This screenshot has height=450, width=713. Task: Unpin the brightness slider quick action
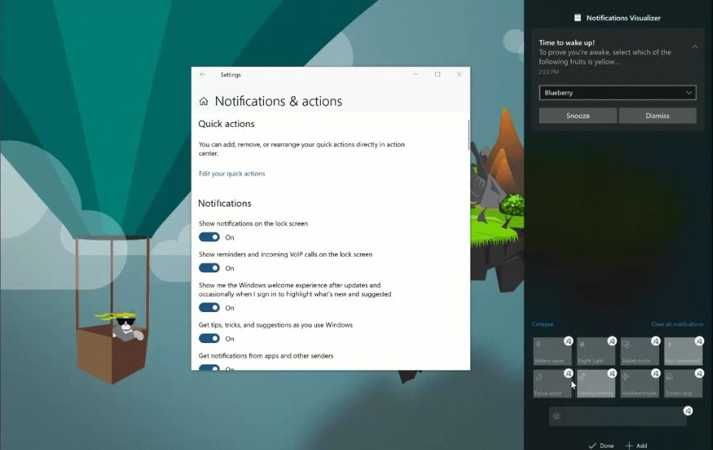pyautogui.click(x=688, y=411)
